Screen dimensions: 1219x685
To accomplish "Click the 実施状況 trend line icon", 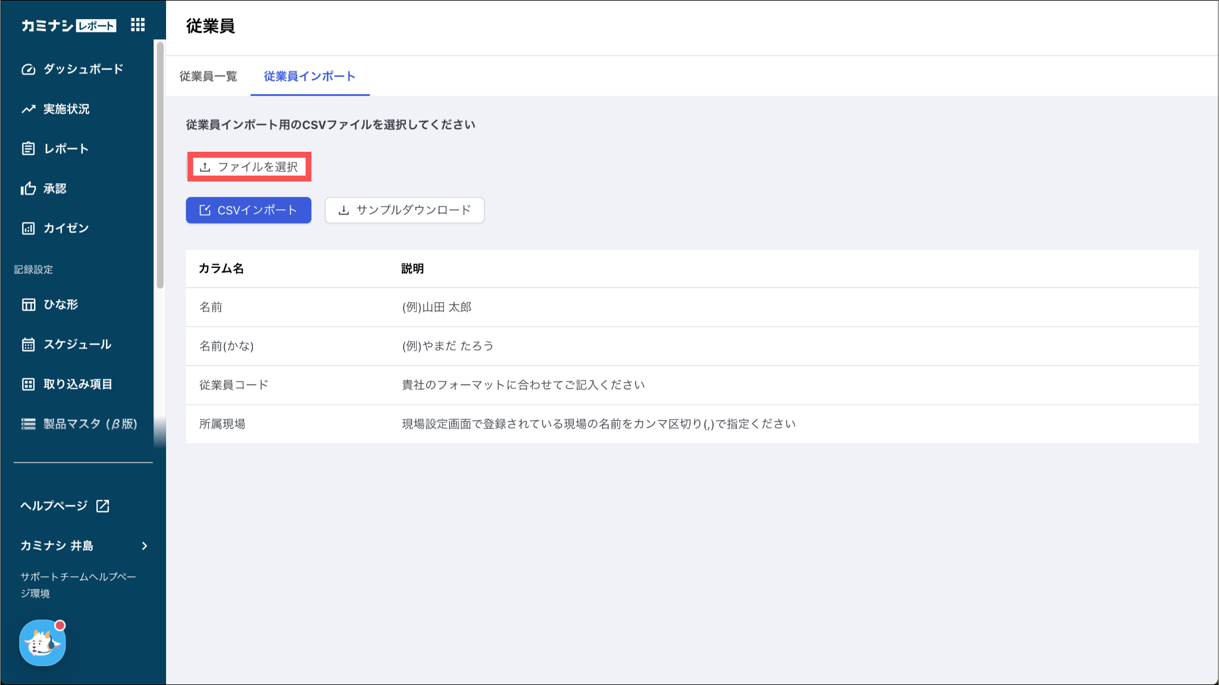I will 28,109.
